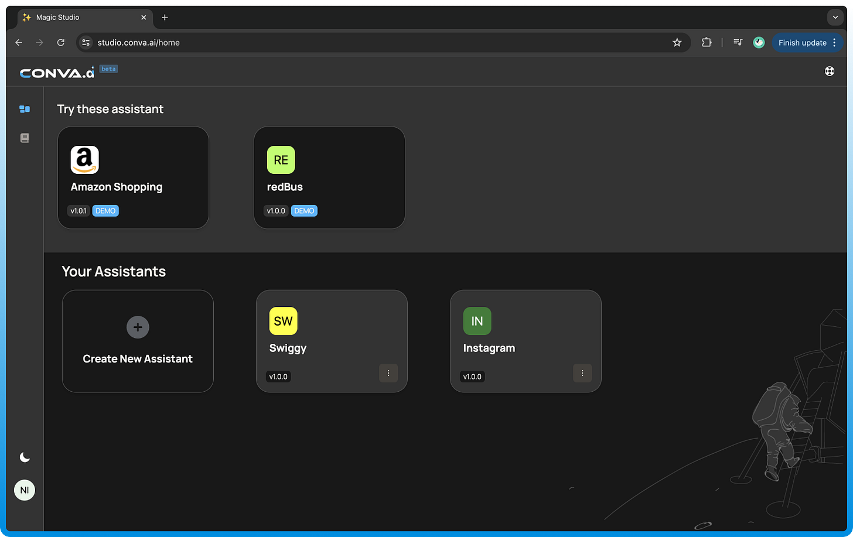Screen dimensions: 853x537
Task: Open the dashboard icon in left sidebar
Action: 25,109
